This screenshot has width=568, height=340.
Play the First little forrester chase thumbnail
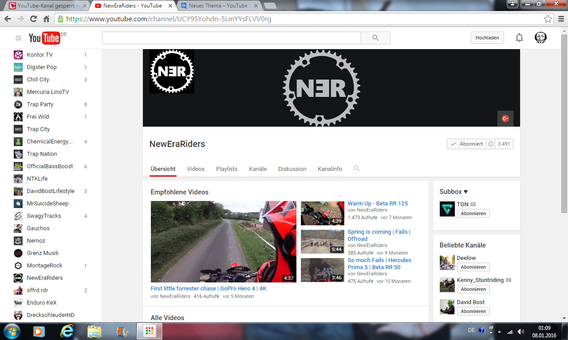[x=223, y=242]
